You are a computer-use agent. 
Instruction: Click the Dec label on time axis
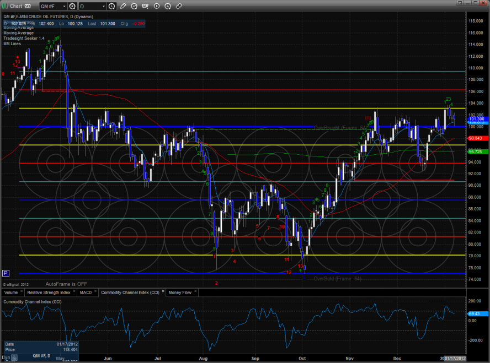point(397,359)
